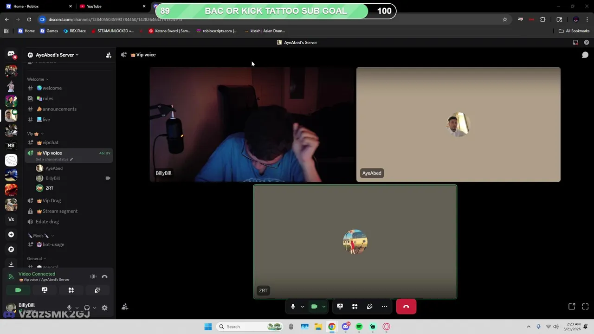
Task: Open Katana Sword bookmark
Action: (169, 31)
